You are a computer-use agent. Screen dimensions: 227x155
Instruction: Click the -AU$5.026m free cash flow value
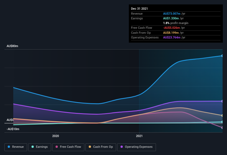tap(171, 28)
